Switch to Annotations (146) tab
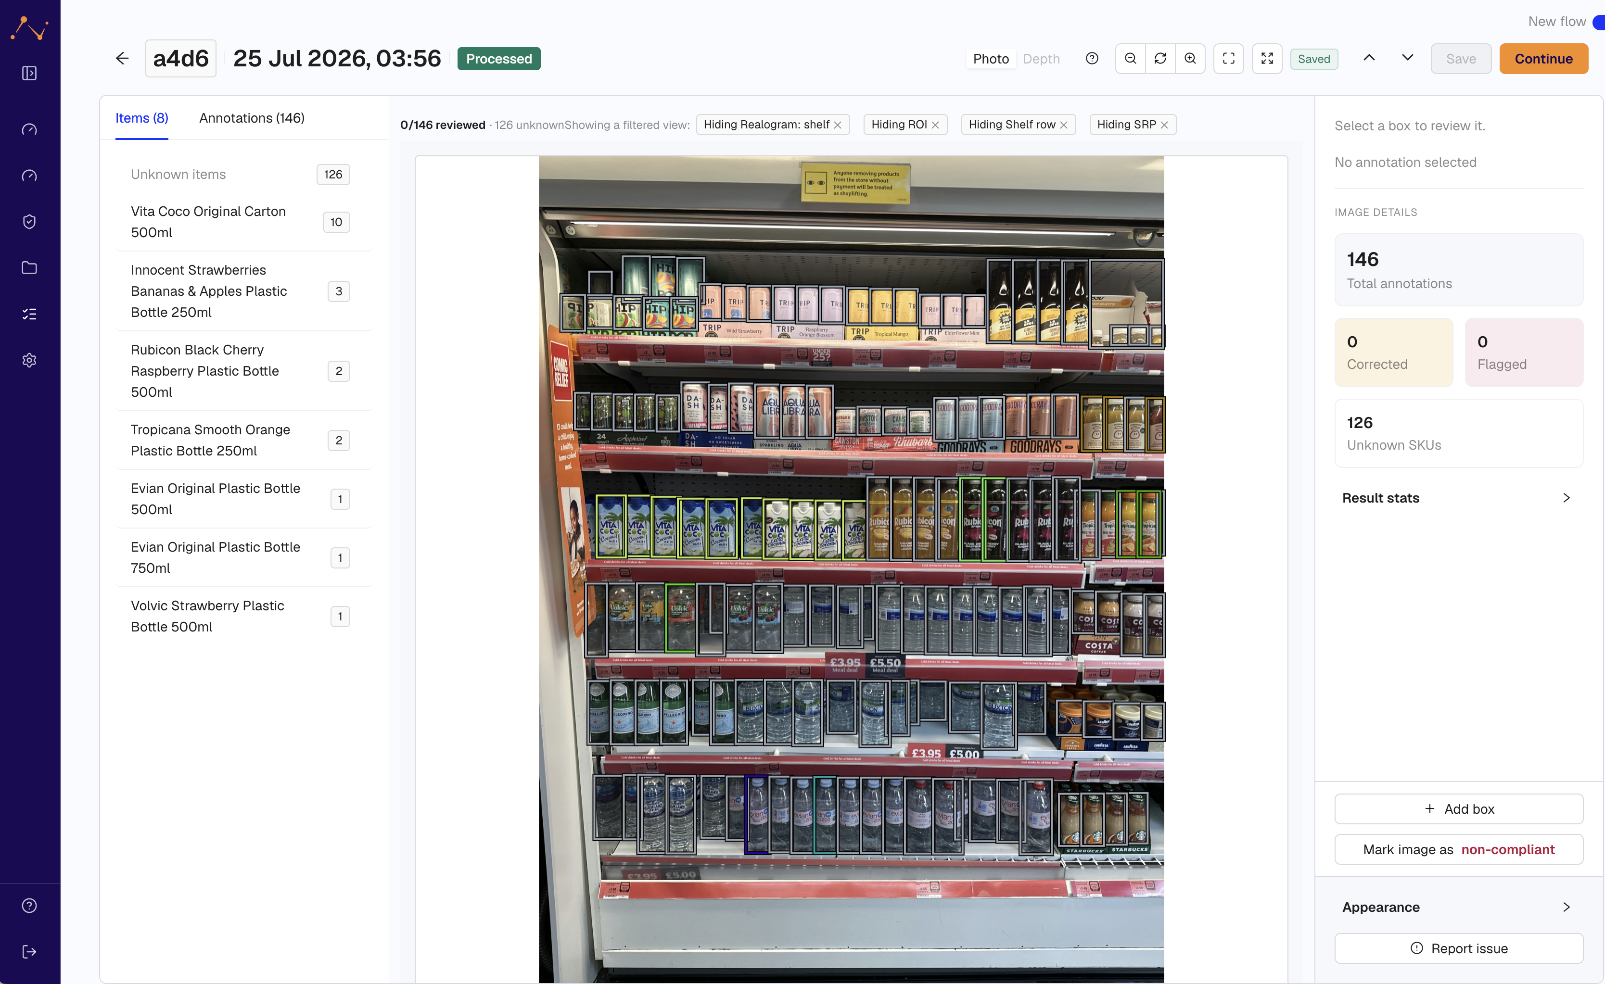The width and height of the screenshot is (1605, 984). click(x=252, y=118)
